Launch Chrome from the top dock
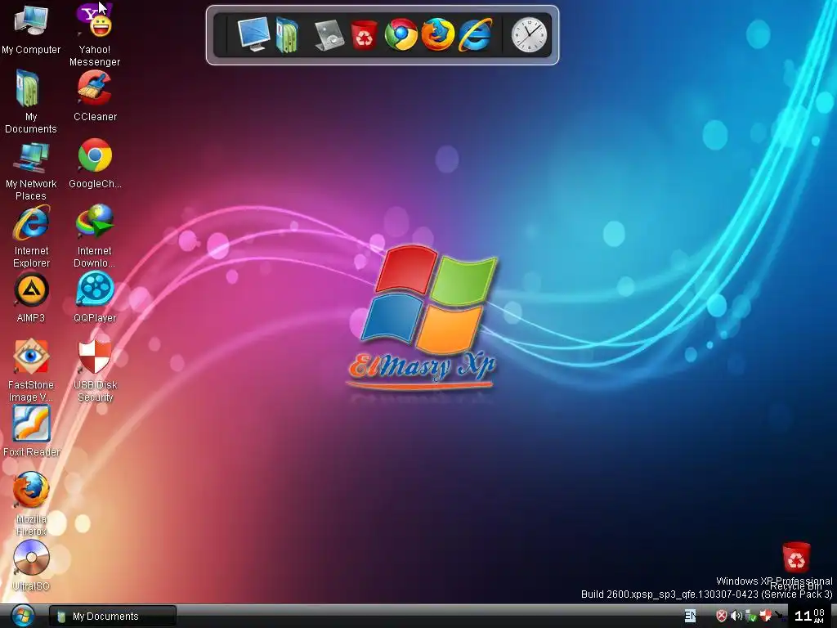This screenshot has width=837, height=628. pyautogui.click(x=401, y=34)
